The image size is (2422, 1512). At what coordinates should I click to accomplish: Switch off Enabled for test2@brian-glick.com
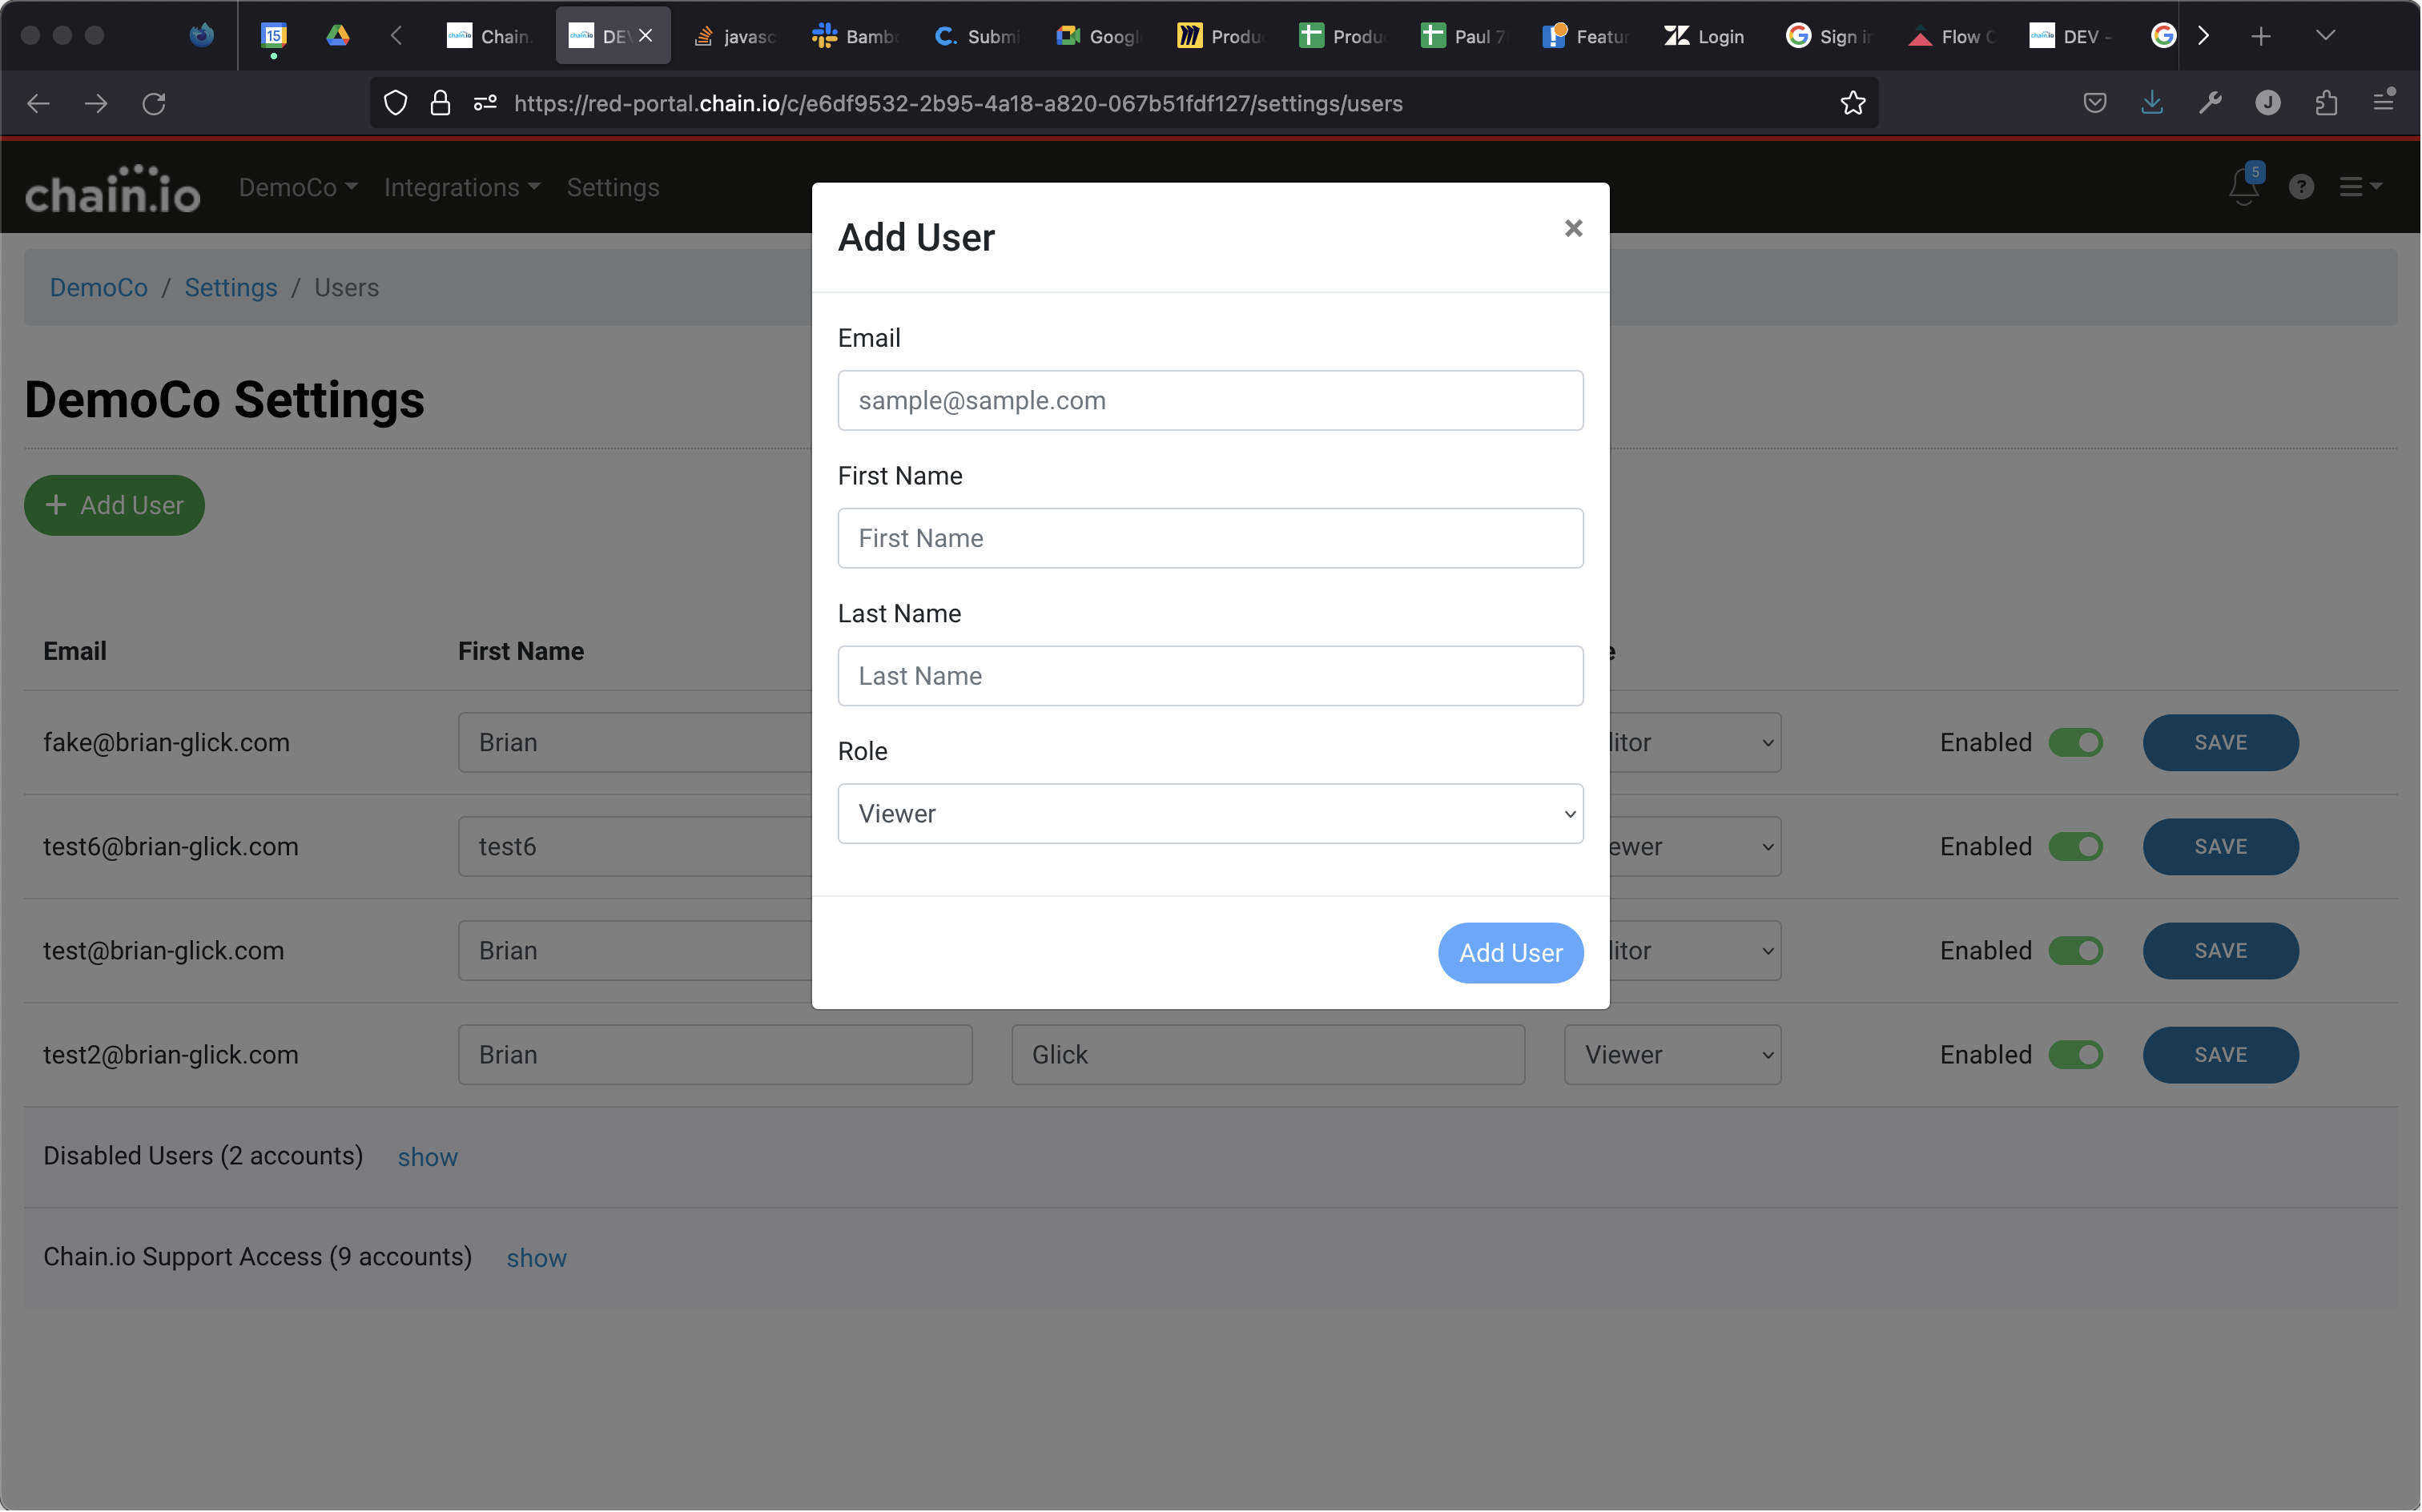[2074, 1055]
